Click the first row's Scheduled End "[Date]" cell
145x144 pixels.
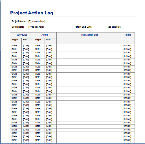(27, 46)
